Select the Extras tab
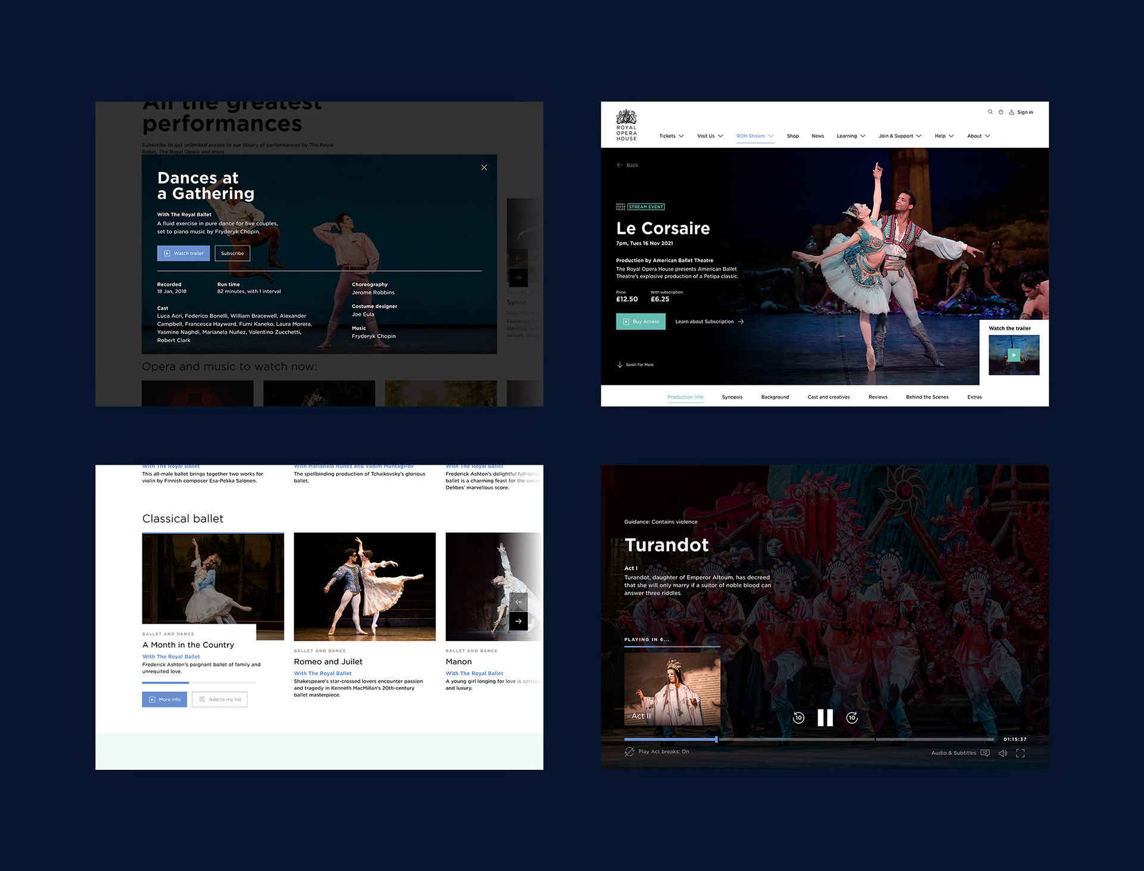Viewport: 1144px width, 871px height. click(x=975, y=397)
